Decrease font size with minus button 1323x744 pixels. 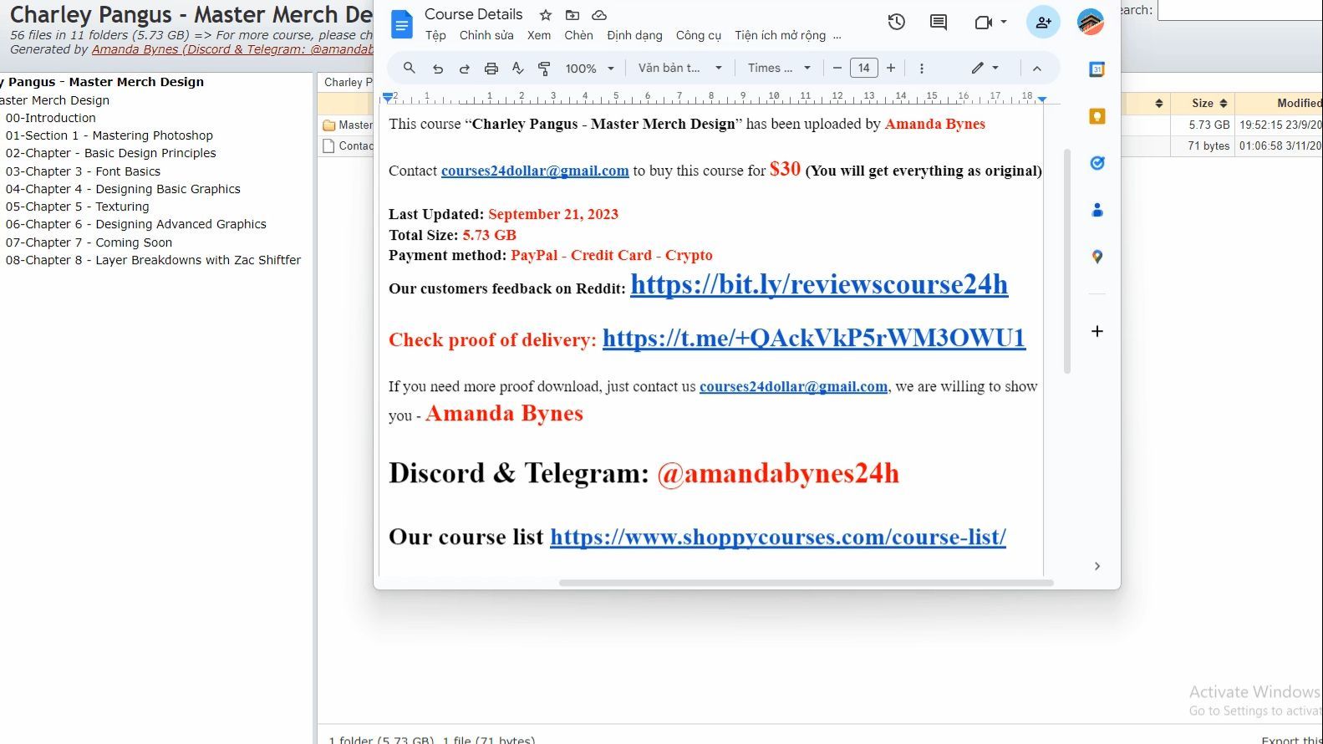837,68
